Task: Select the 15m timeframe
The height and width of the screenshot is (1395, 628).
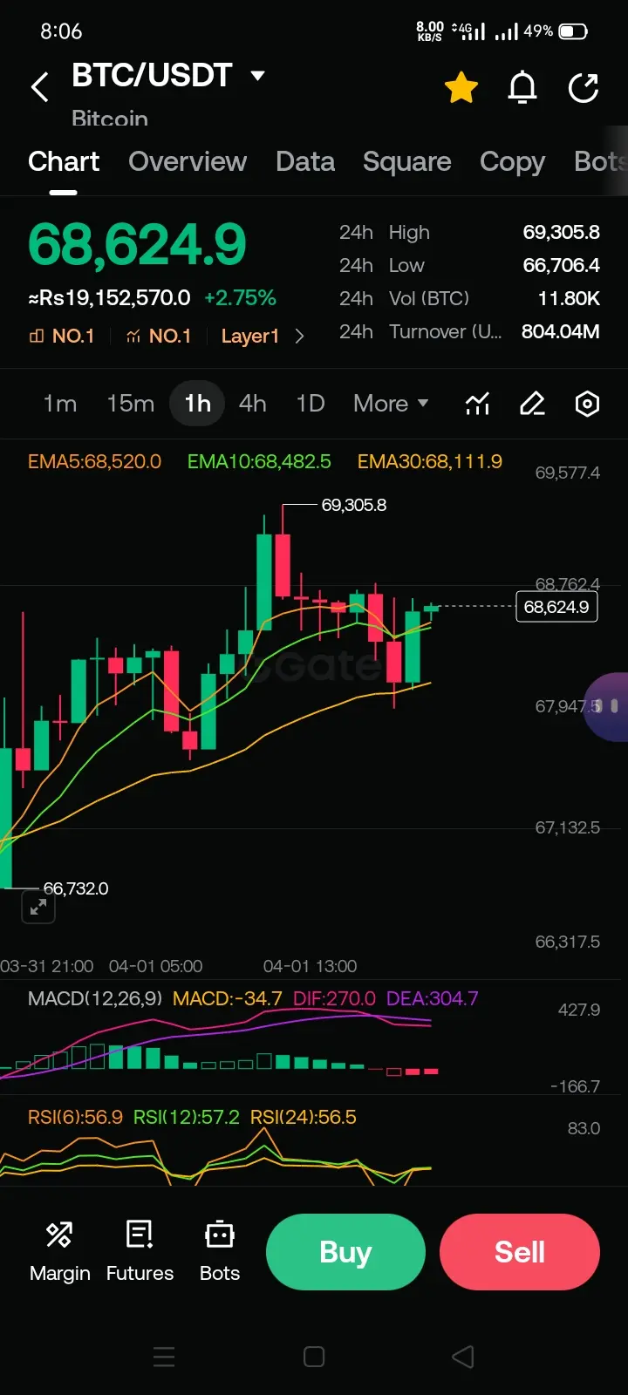Action: coord(131,404)
